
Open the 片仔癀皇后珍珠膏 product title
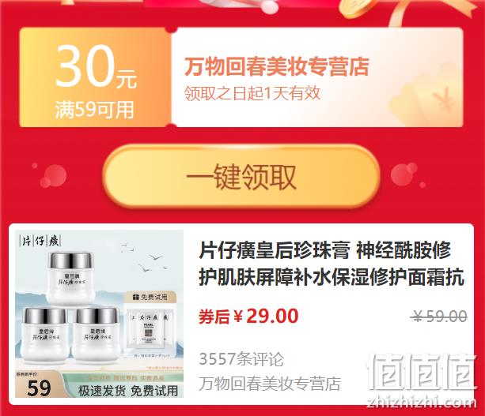pos(332,264)
